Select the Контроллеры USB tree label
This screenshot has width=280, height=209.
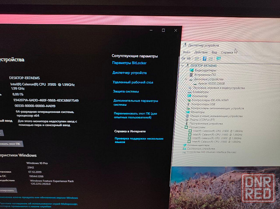tap(203, 104)
